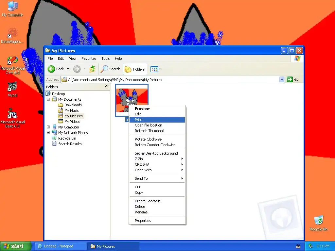Select Mypal browser desktop icon
Screen dimensions: 335x251
(x=12, y=89)
